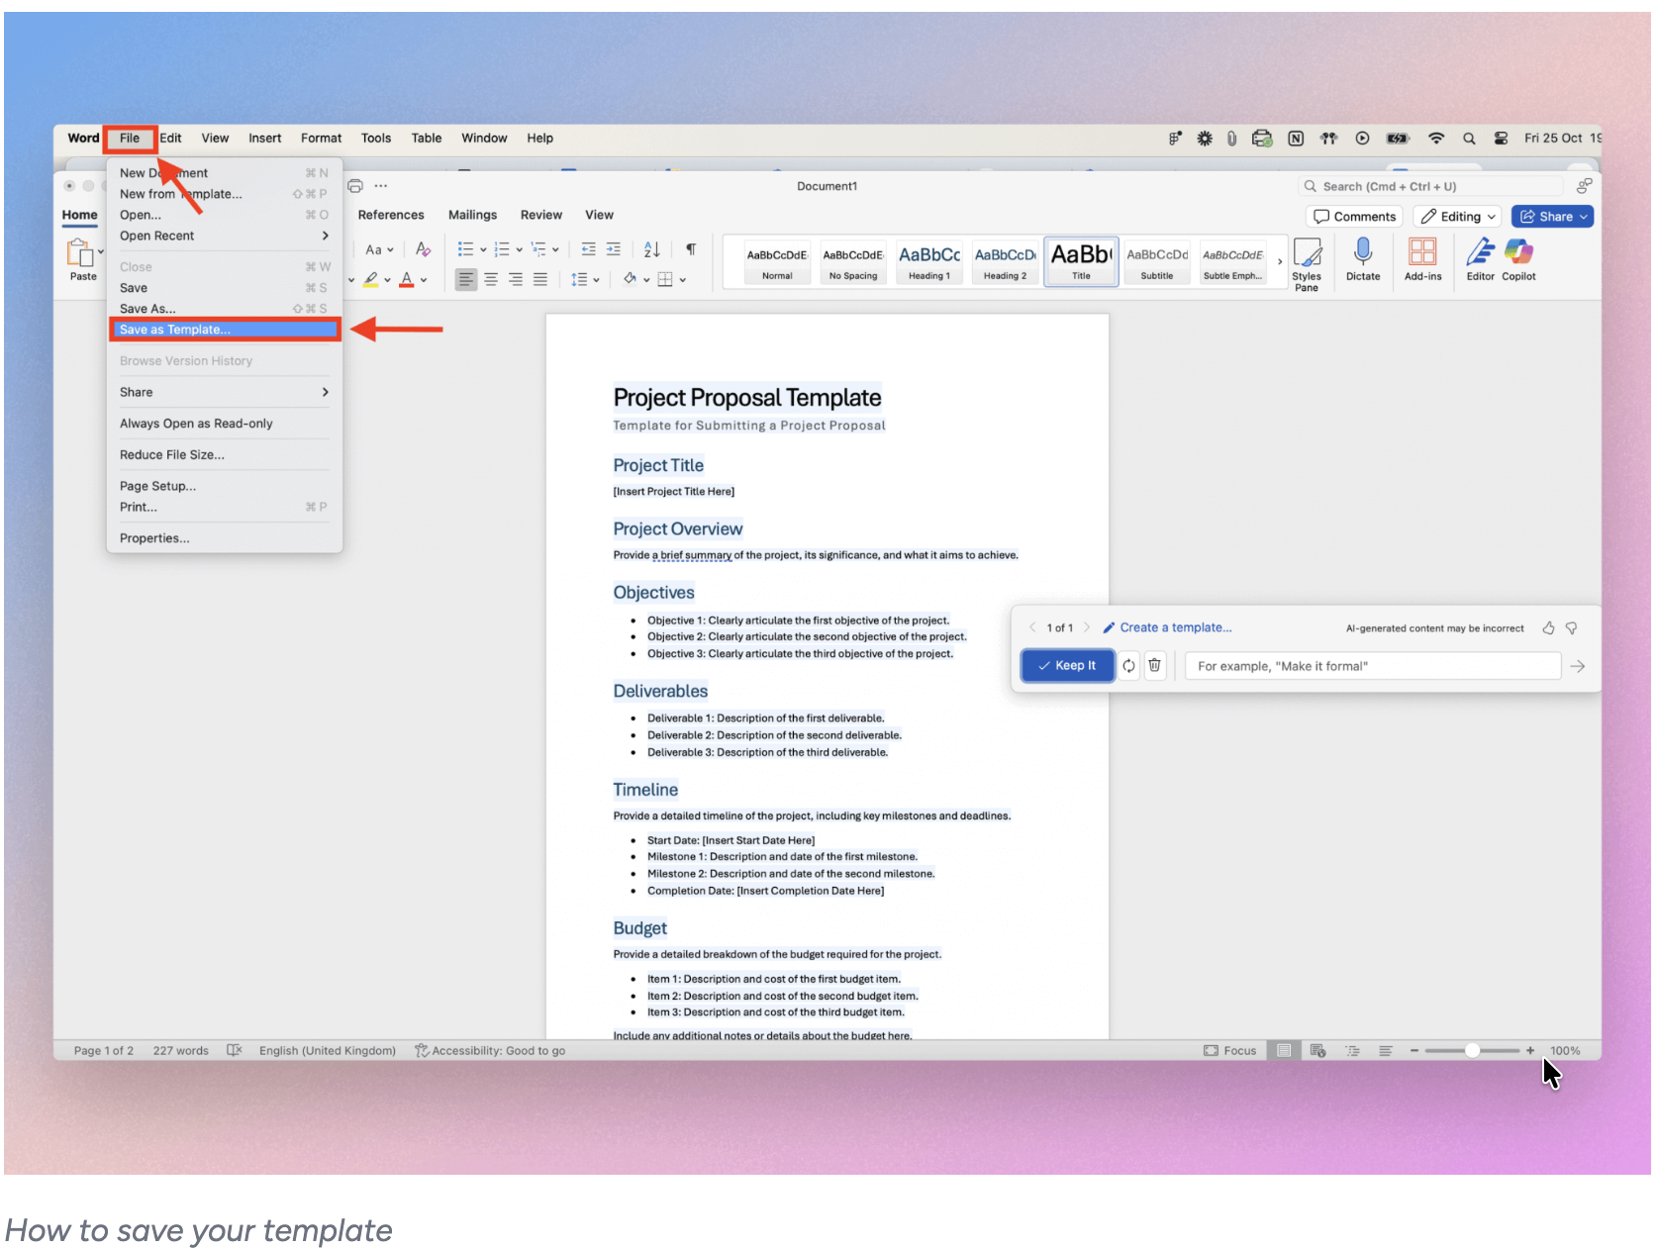Toggle align right paragraph button

click(516, 280)
